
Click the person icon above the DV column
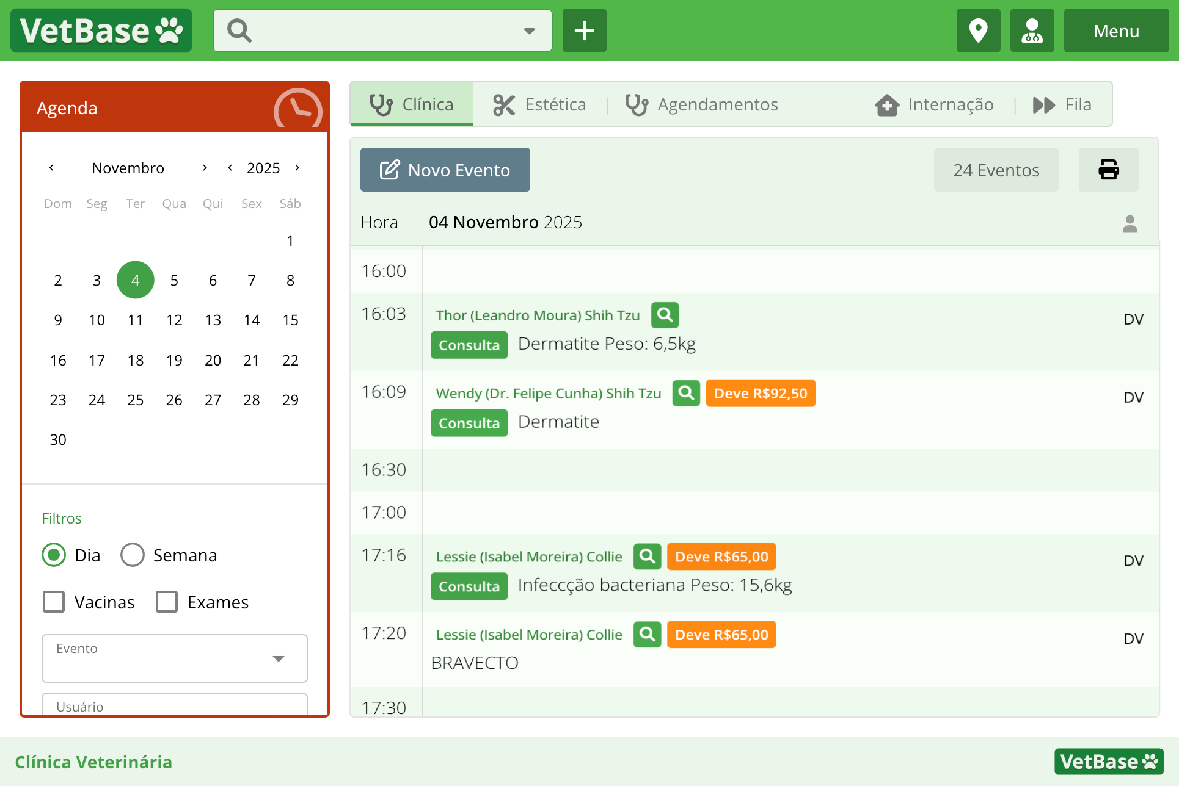[1130, 223]
